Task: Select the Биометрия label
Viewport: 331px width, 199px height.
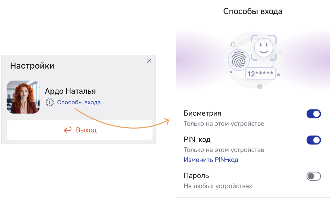Action: point(203,113)
